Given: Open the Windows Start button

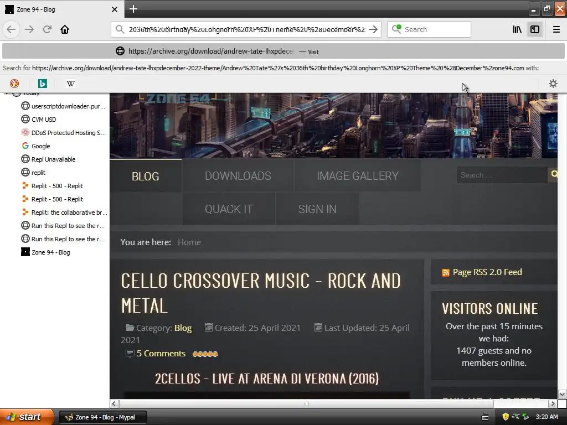Looking at the screenshot, I should pos(27,417).
